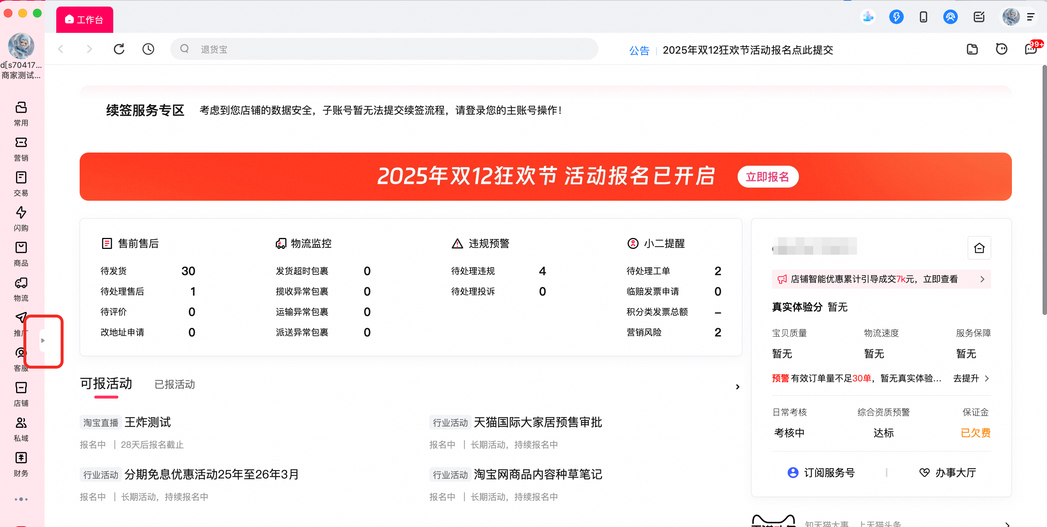1047x527 pixels.
Task: Go back with the left arrow
Action: (x=61, y=49)
